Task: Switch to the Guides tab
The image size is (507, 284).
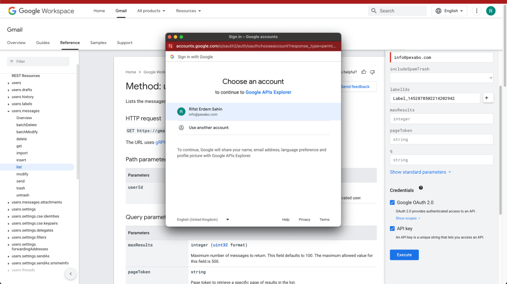Action: pos(43,43)
